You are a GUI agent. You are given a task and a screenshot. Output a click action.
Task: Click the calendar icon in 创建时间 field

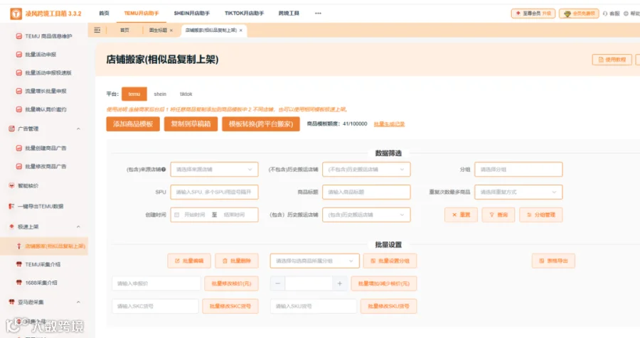[177, 215]
